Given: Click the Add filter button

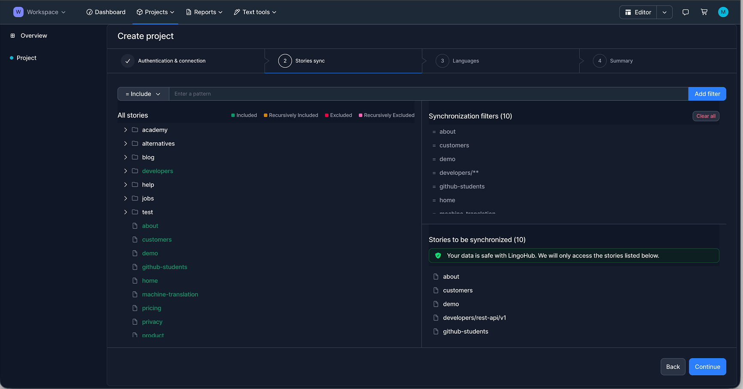Looking at the screenshot, I should click(x=707, y=94).
